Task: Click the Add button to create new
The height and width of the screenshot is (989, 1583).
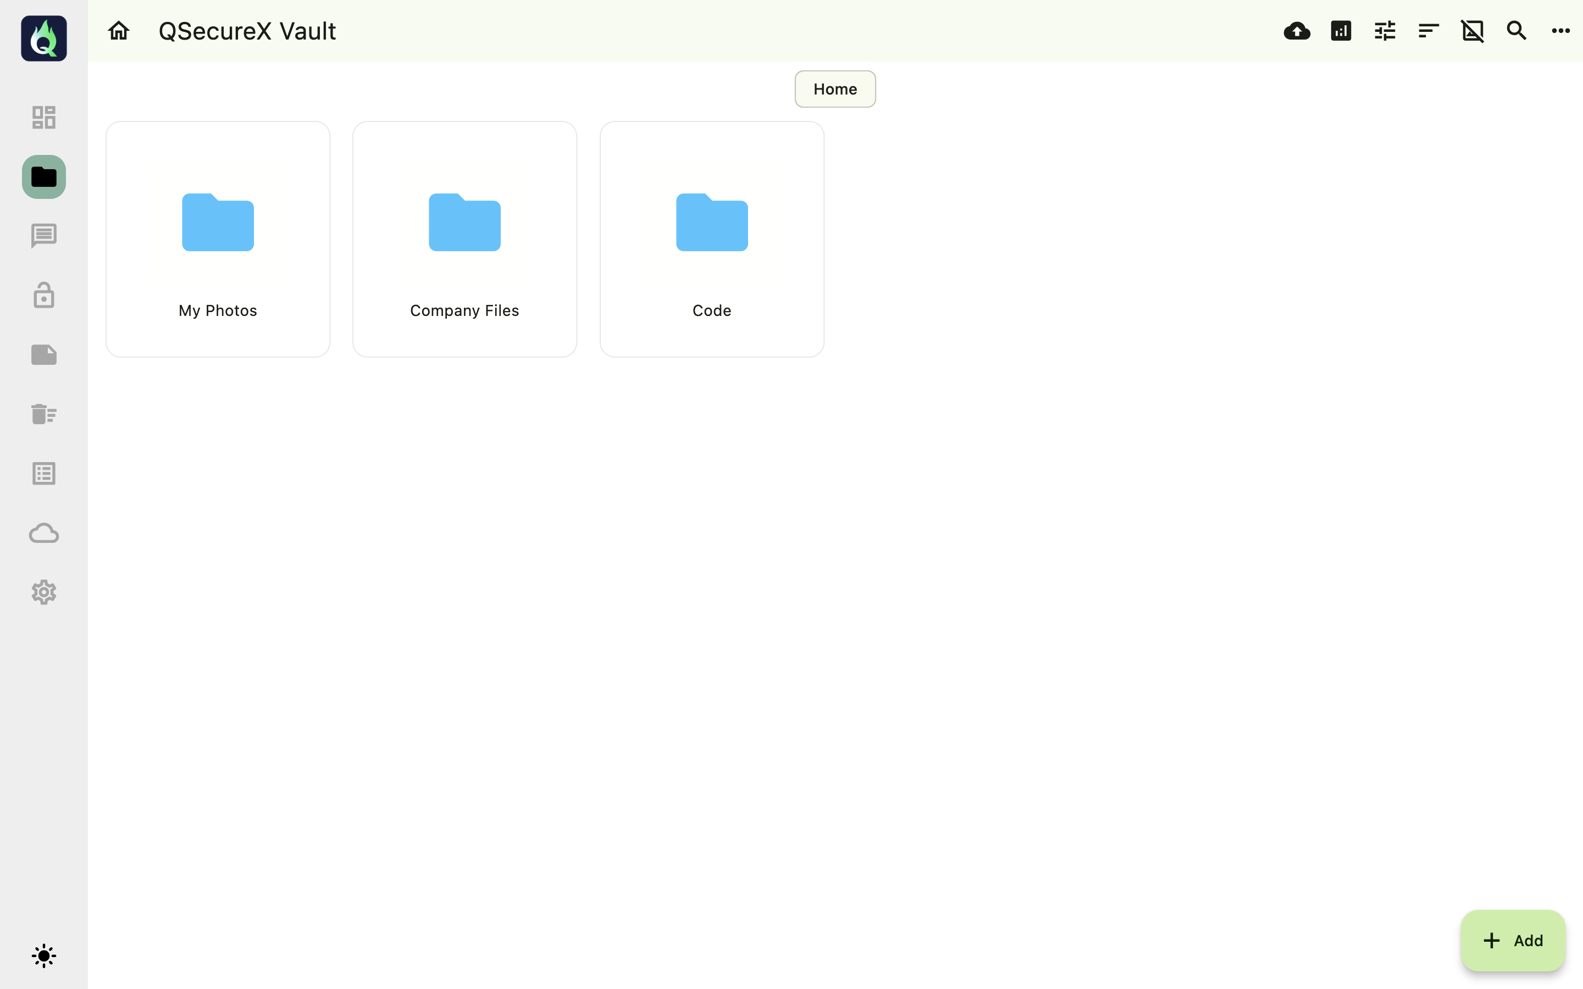Action: click(1513, 940)
